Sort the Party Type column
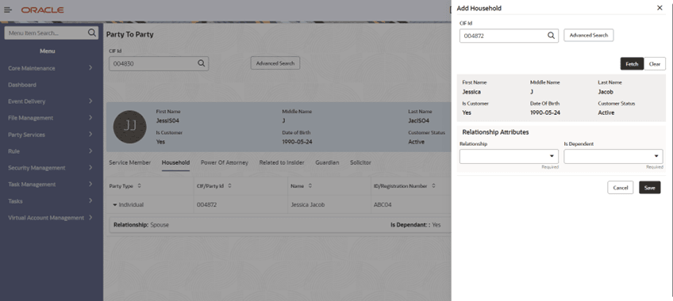 click(139, 186)
